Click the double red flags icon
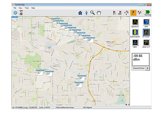163x121 pixels. [140, 13]
